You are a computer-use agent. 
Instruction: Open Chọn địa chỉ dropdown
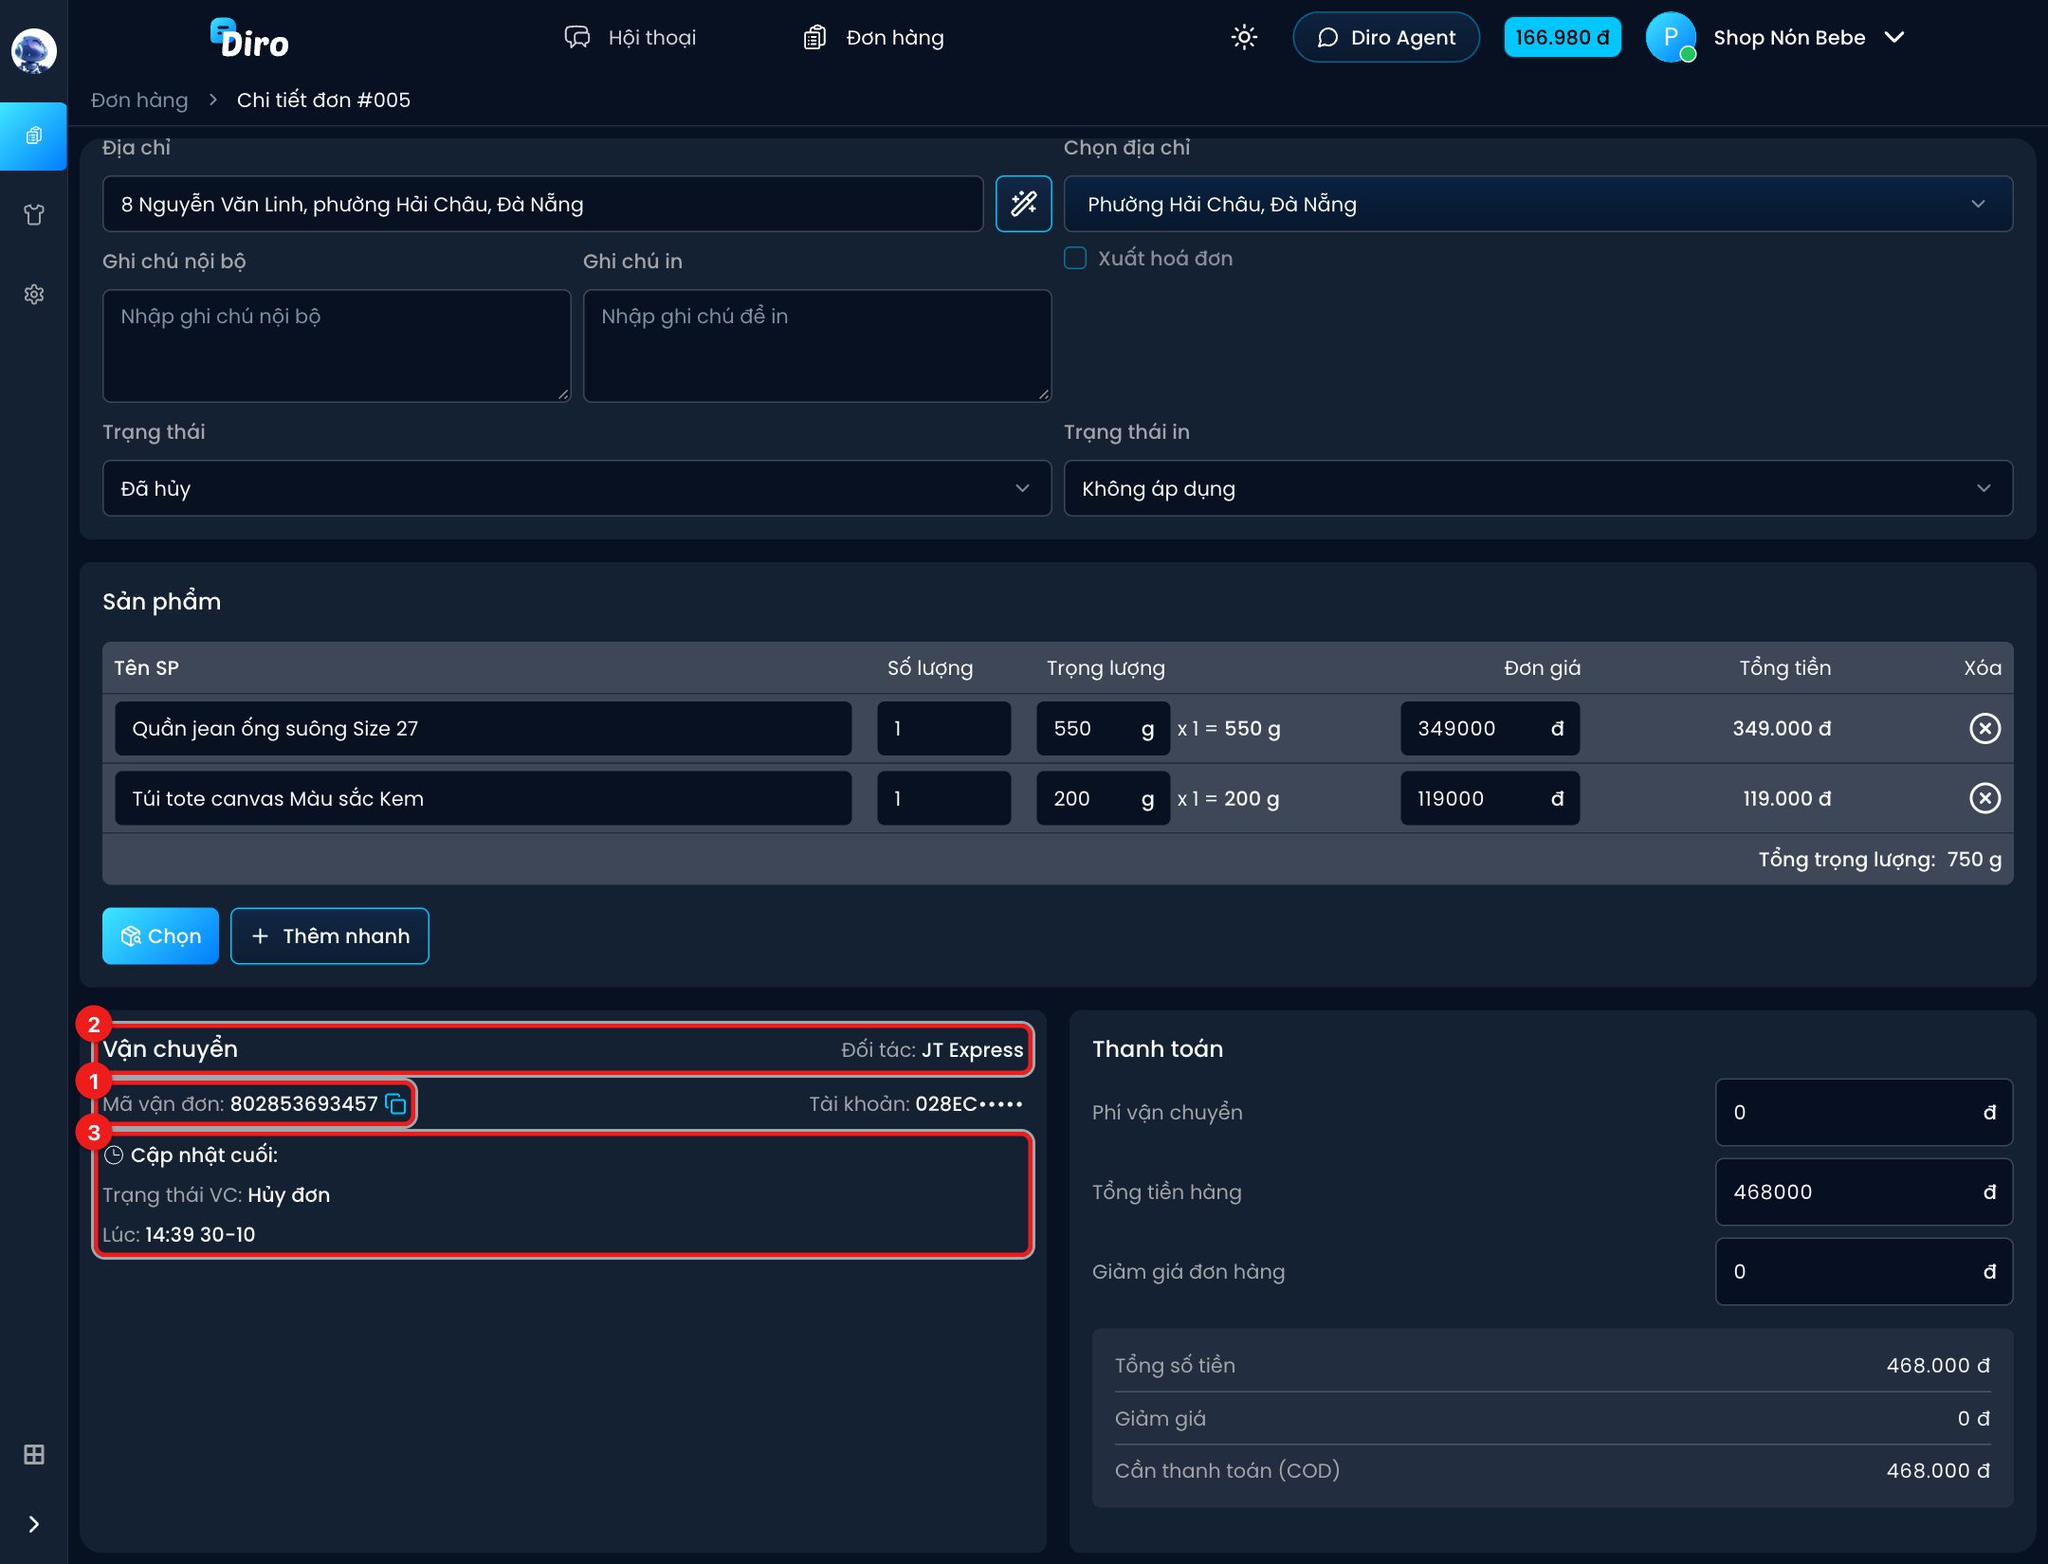click(x=1538, y=204)
